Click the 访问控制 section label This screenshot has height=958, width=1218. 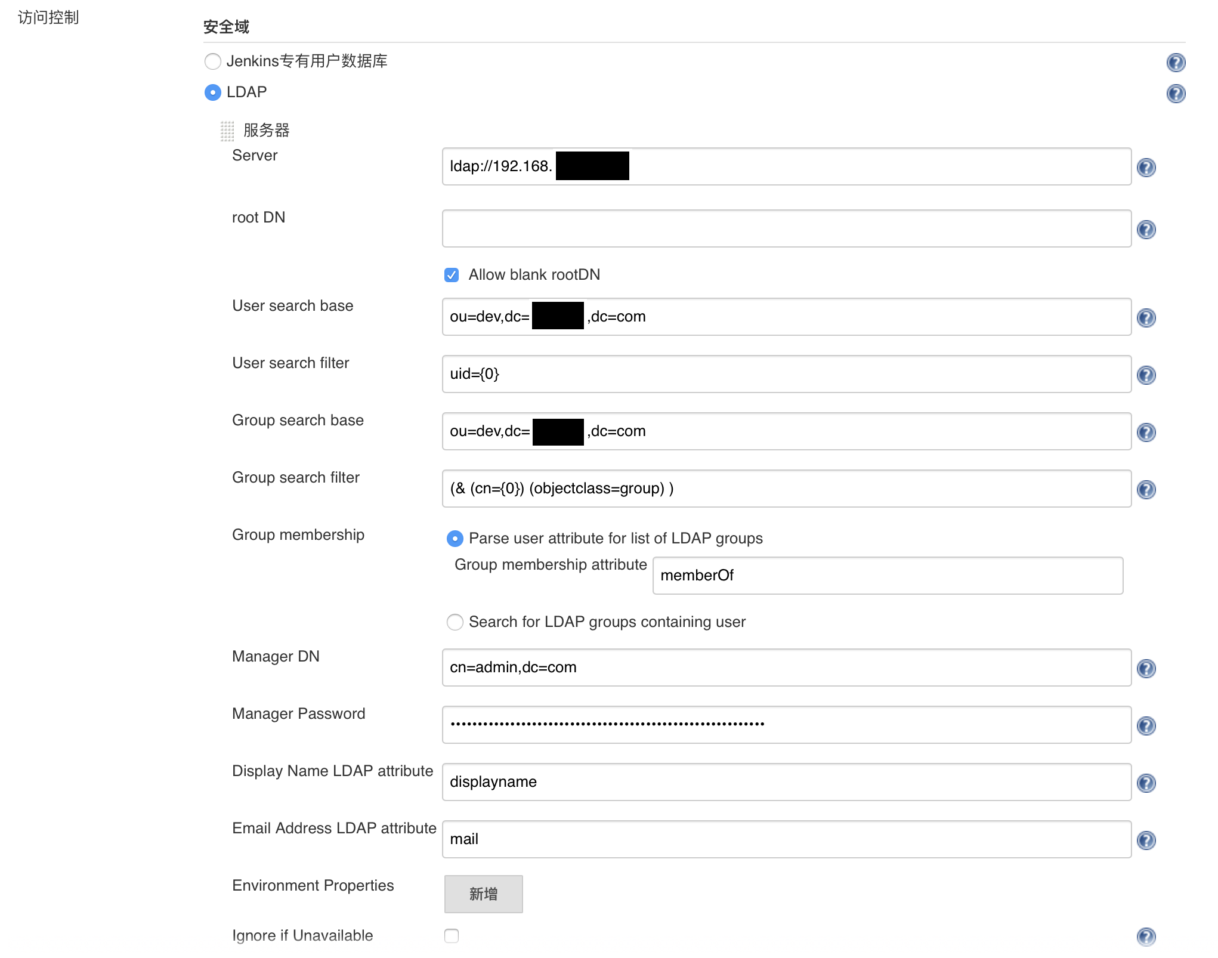[x=48, y=18]
